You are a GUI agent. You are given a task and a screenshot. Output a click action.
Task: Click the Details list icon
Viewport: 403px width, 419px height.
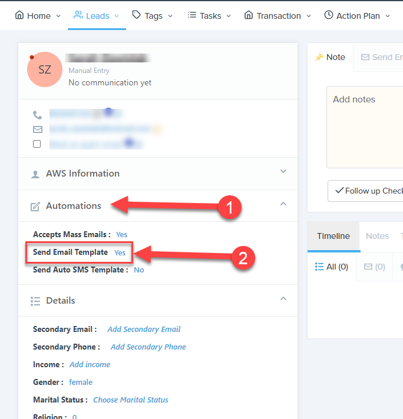click(x=35, y=301)
